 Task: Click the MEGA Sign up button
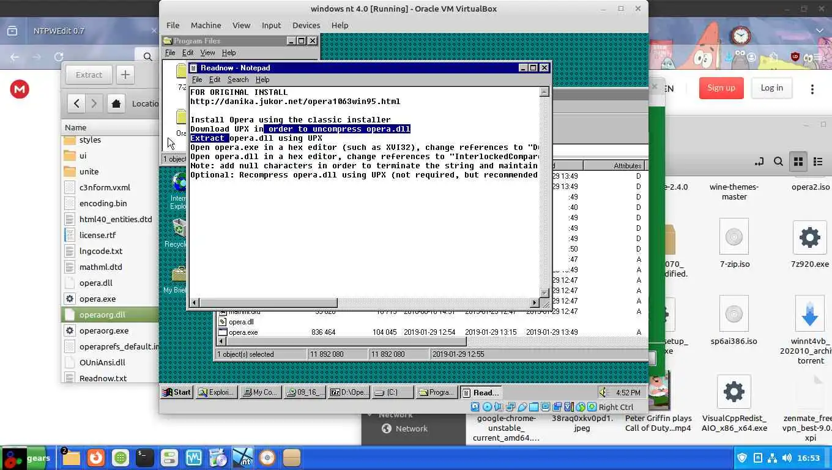point(721,88)
